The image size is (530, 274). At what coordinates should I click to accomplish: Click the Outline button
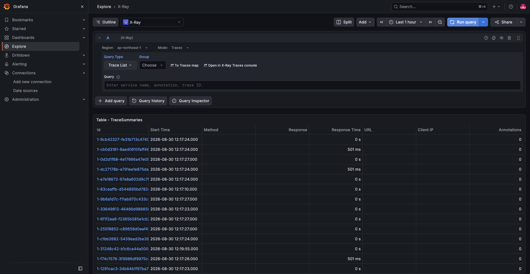click(x=106, y=22)
